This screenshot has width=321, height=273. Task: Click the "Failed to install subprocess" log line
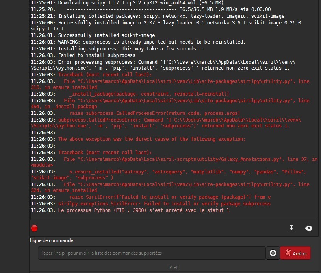click(83, 55)
